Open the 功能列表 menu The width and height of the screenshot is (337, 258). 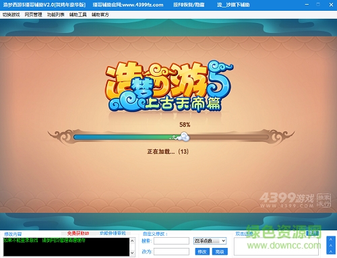coord(55,15)
